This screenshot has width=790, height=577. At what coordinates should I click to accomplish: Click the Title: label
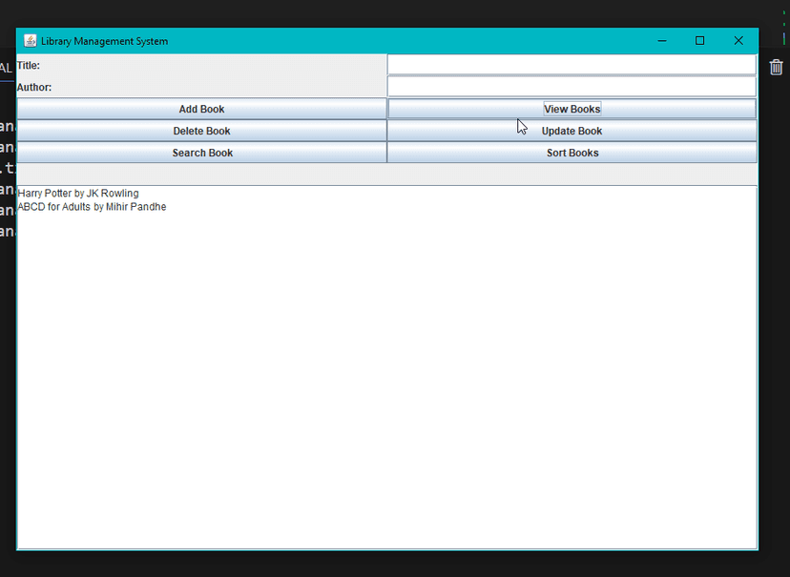[x=29, y=66]
